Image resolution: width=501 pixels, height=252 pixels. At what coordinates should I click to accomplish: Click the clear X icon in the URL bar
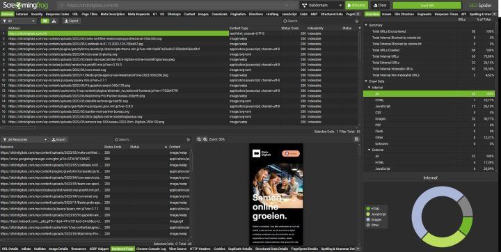(x=286, y=6)
